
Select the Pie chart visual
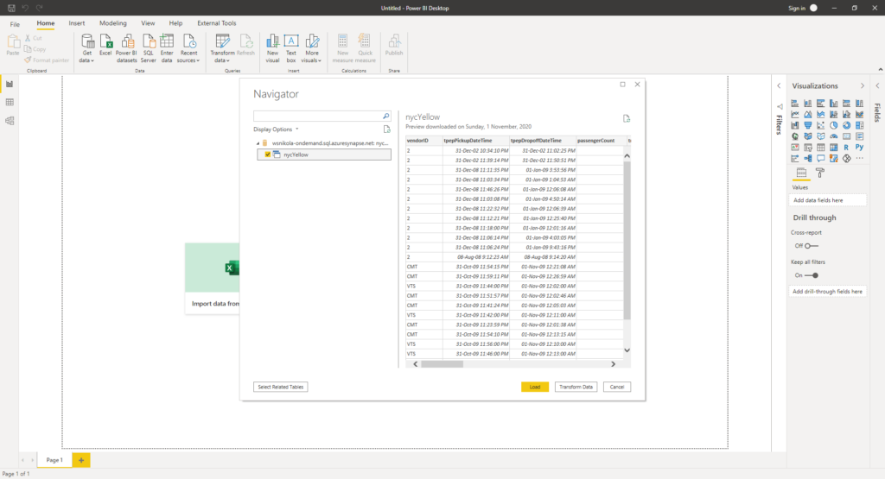tap(834, 125)
